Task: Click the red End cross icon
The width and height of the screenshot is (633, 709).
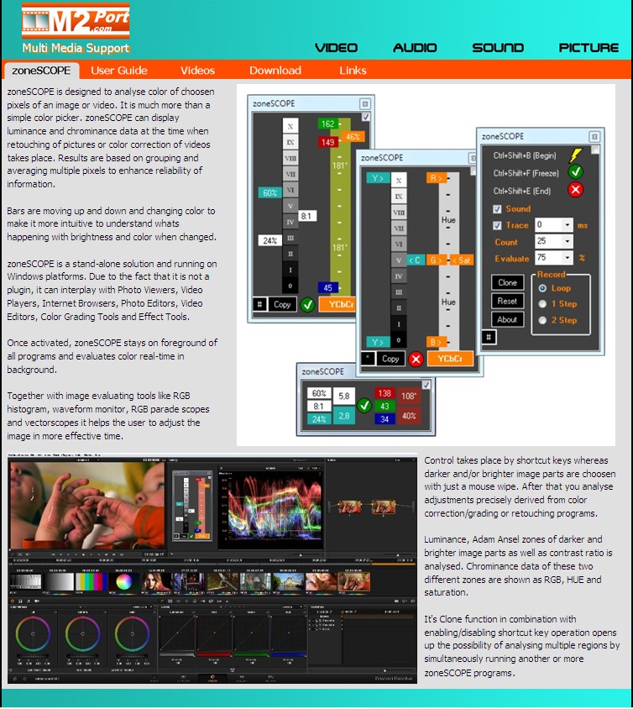Action: pyautogui.click(x=575, y=190)
